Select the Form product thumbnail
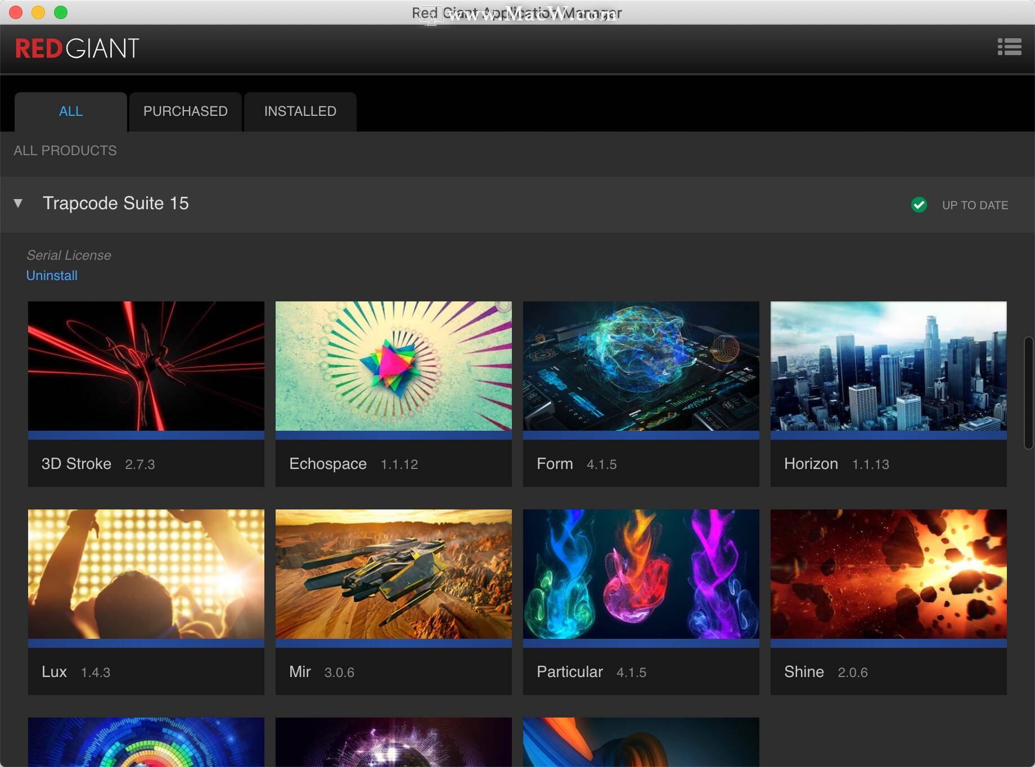This screenshot has width=1035, height=767. [641, 366]
